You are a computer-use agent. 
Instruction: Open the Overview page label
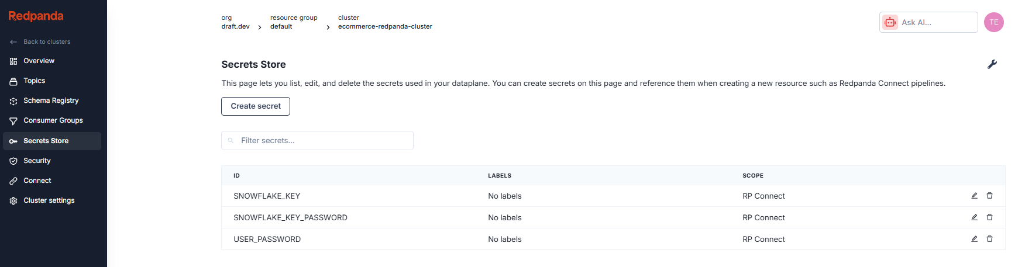pyautogui.click(x=39, y=61)
